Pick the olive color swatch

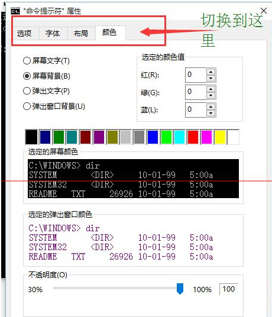(112, 137)
